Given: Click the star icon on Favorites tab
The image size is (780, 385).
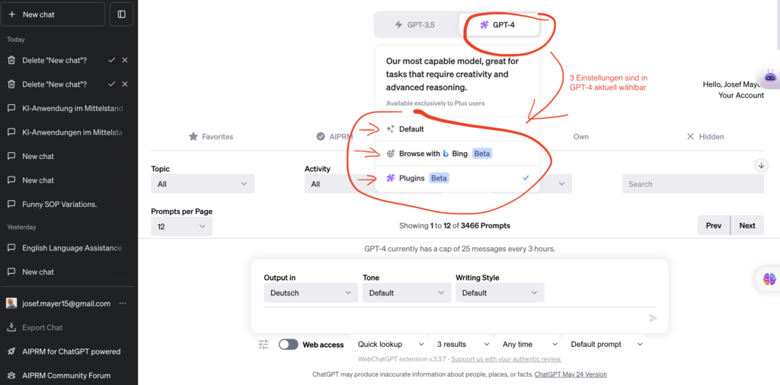Looking at the screenshot, I should pos(193,136).
